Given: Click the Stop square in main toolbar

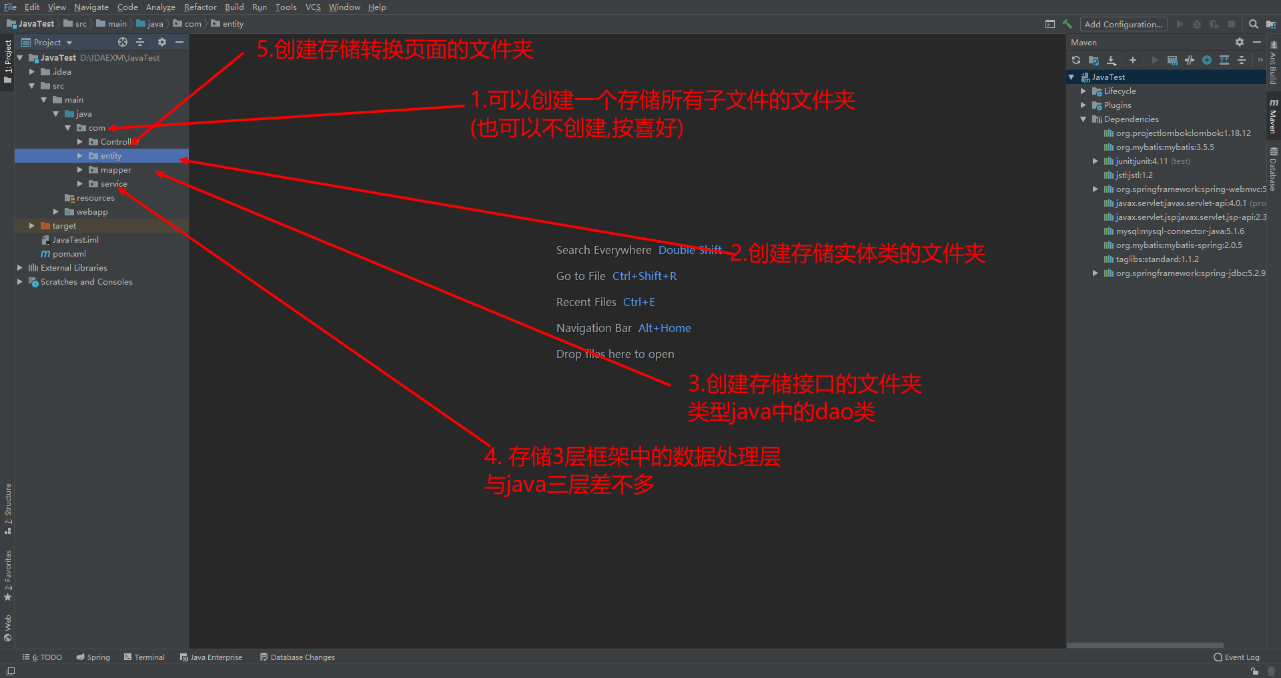Looking at the screenshot, I should (x=1232, y=24).
